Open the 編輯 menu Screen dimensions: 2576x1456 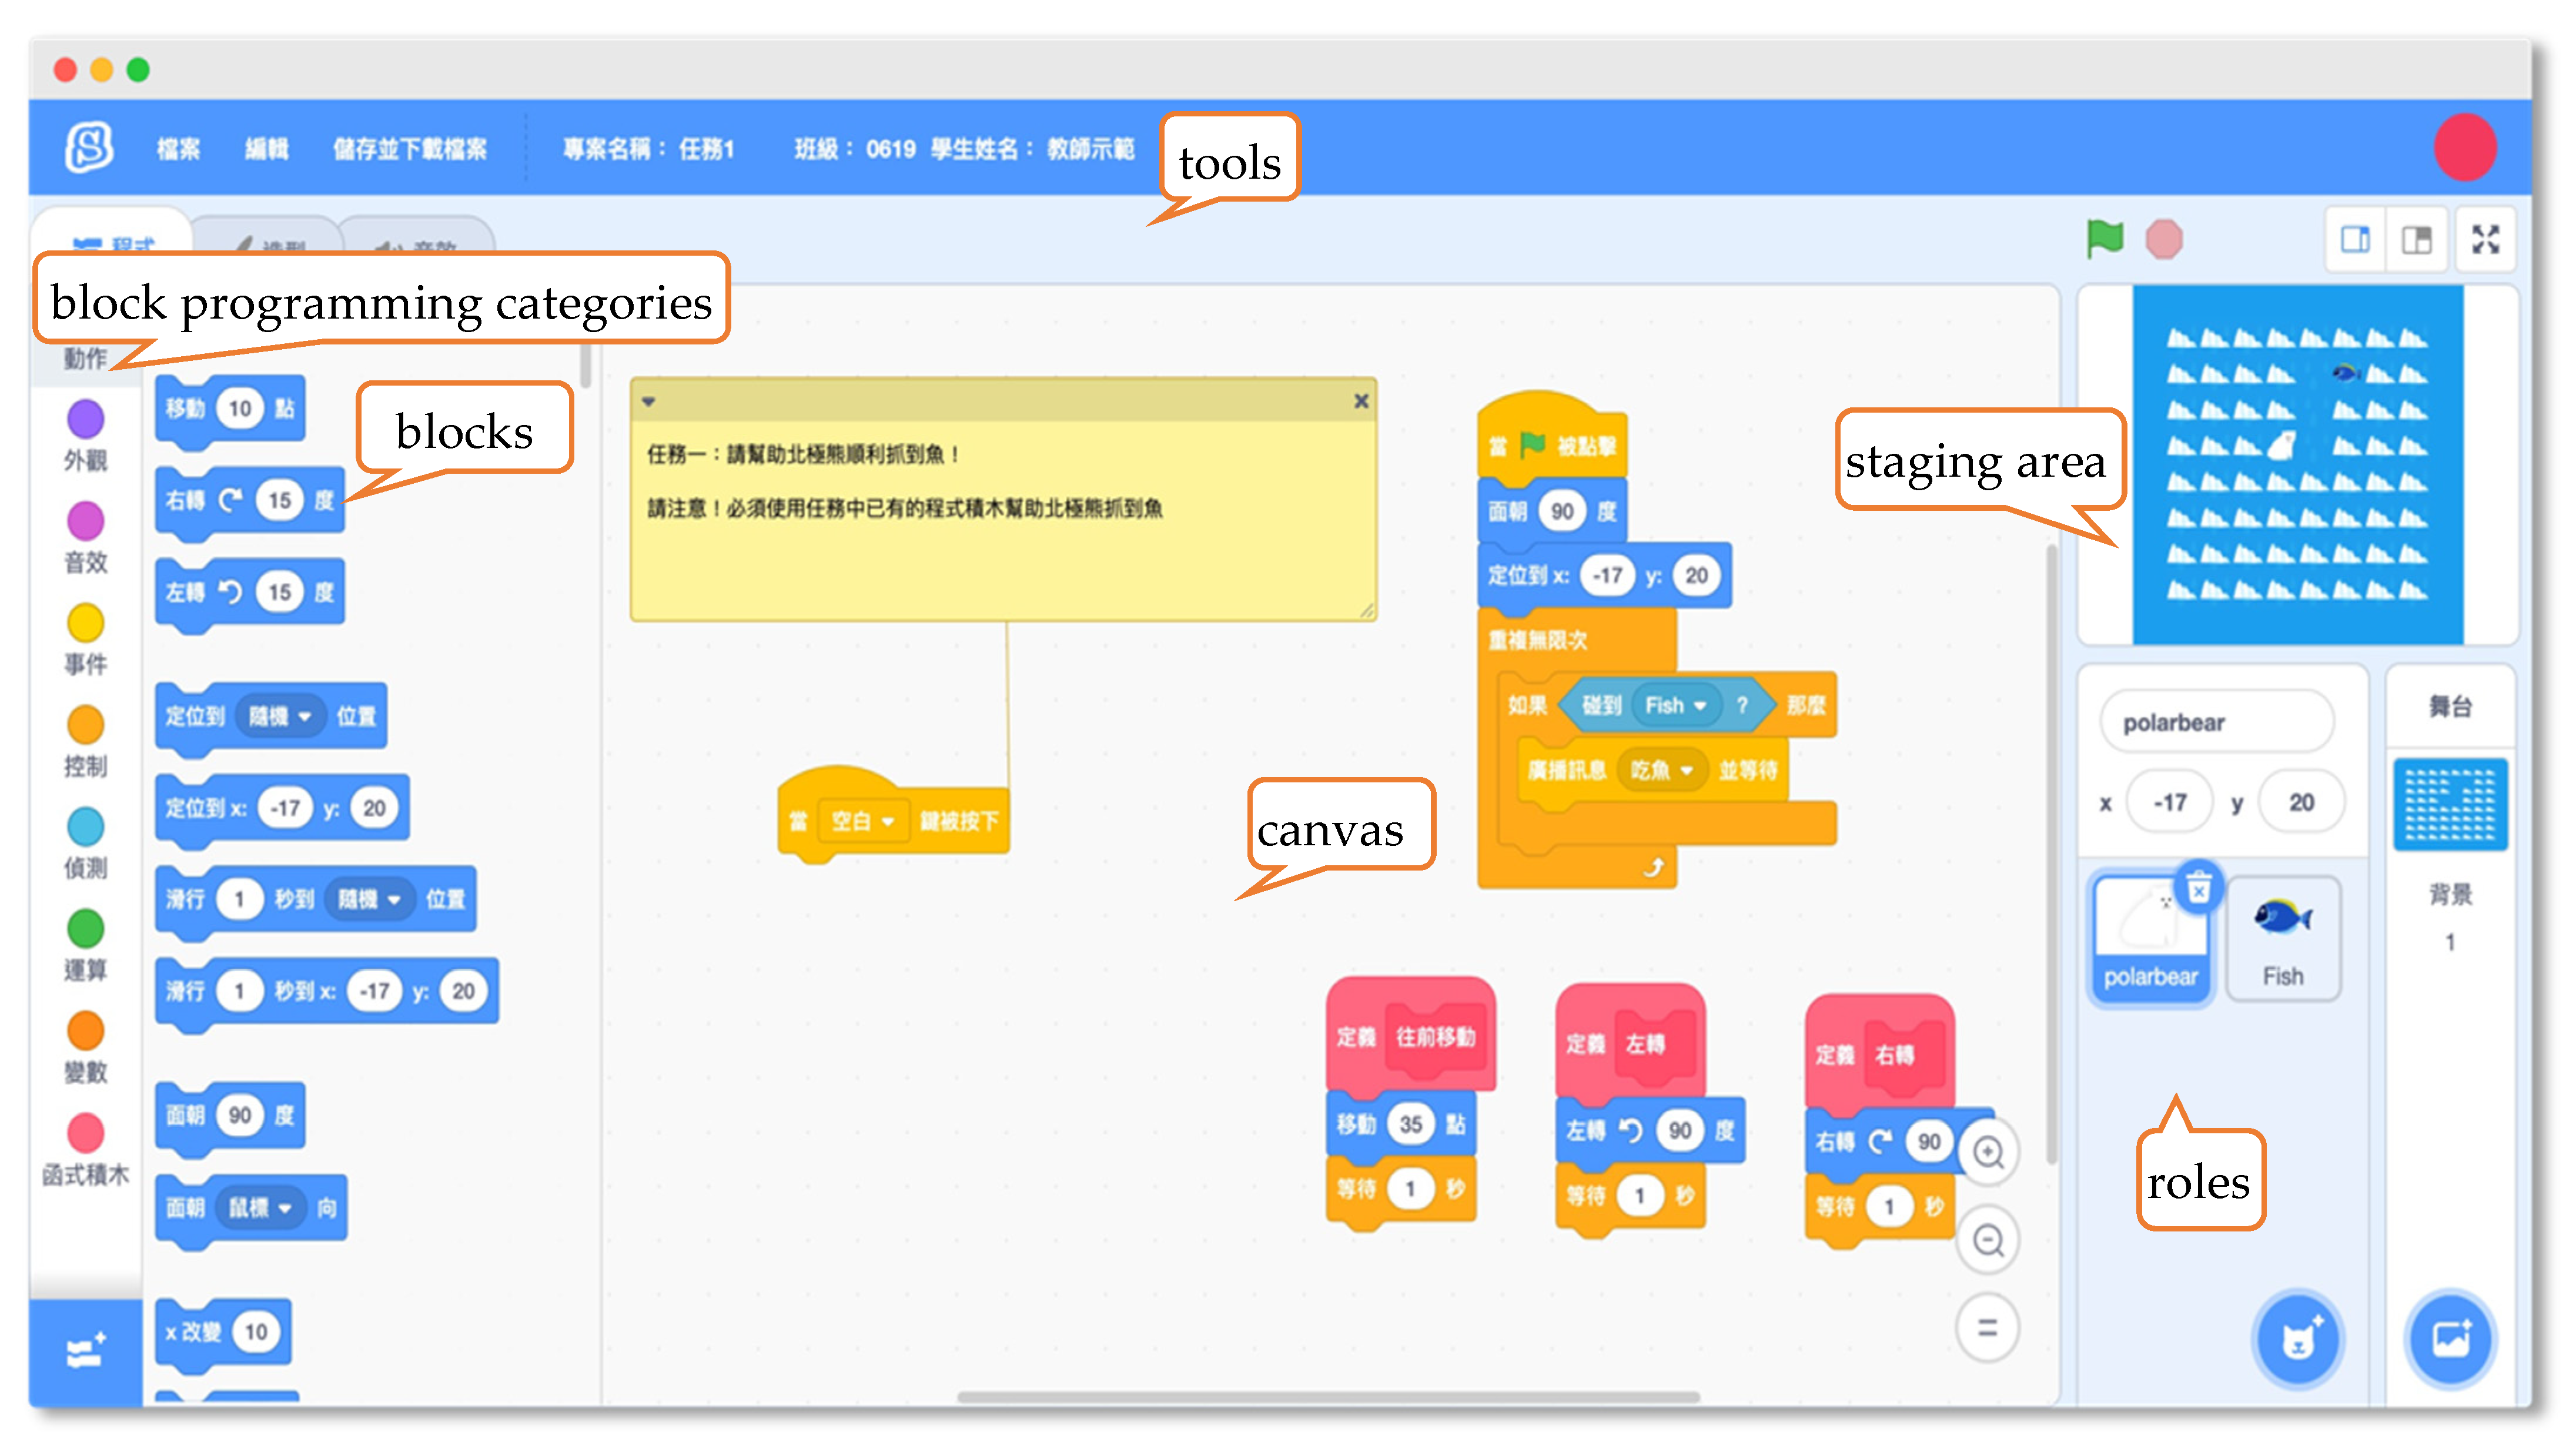266,149
